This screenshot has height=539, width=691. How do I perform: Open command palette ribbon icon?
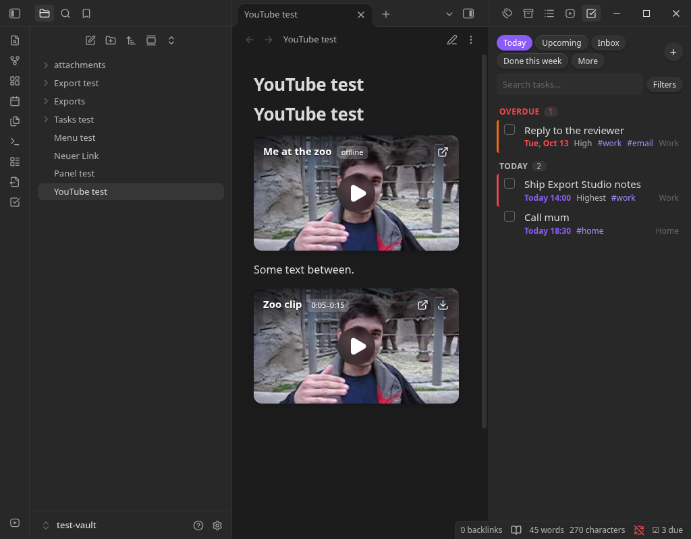(15, 141)
